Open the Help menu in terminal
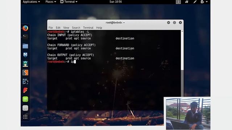This screenshot has width=232, height=130. [x=99, y=28]
